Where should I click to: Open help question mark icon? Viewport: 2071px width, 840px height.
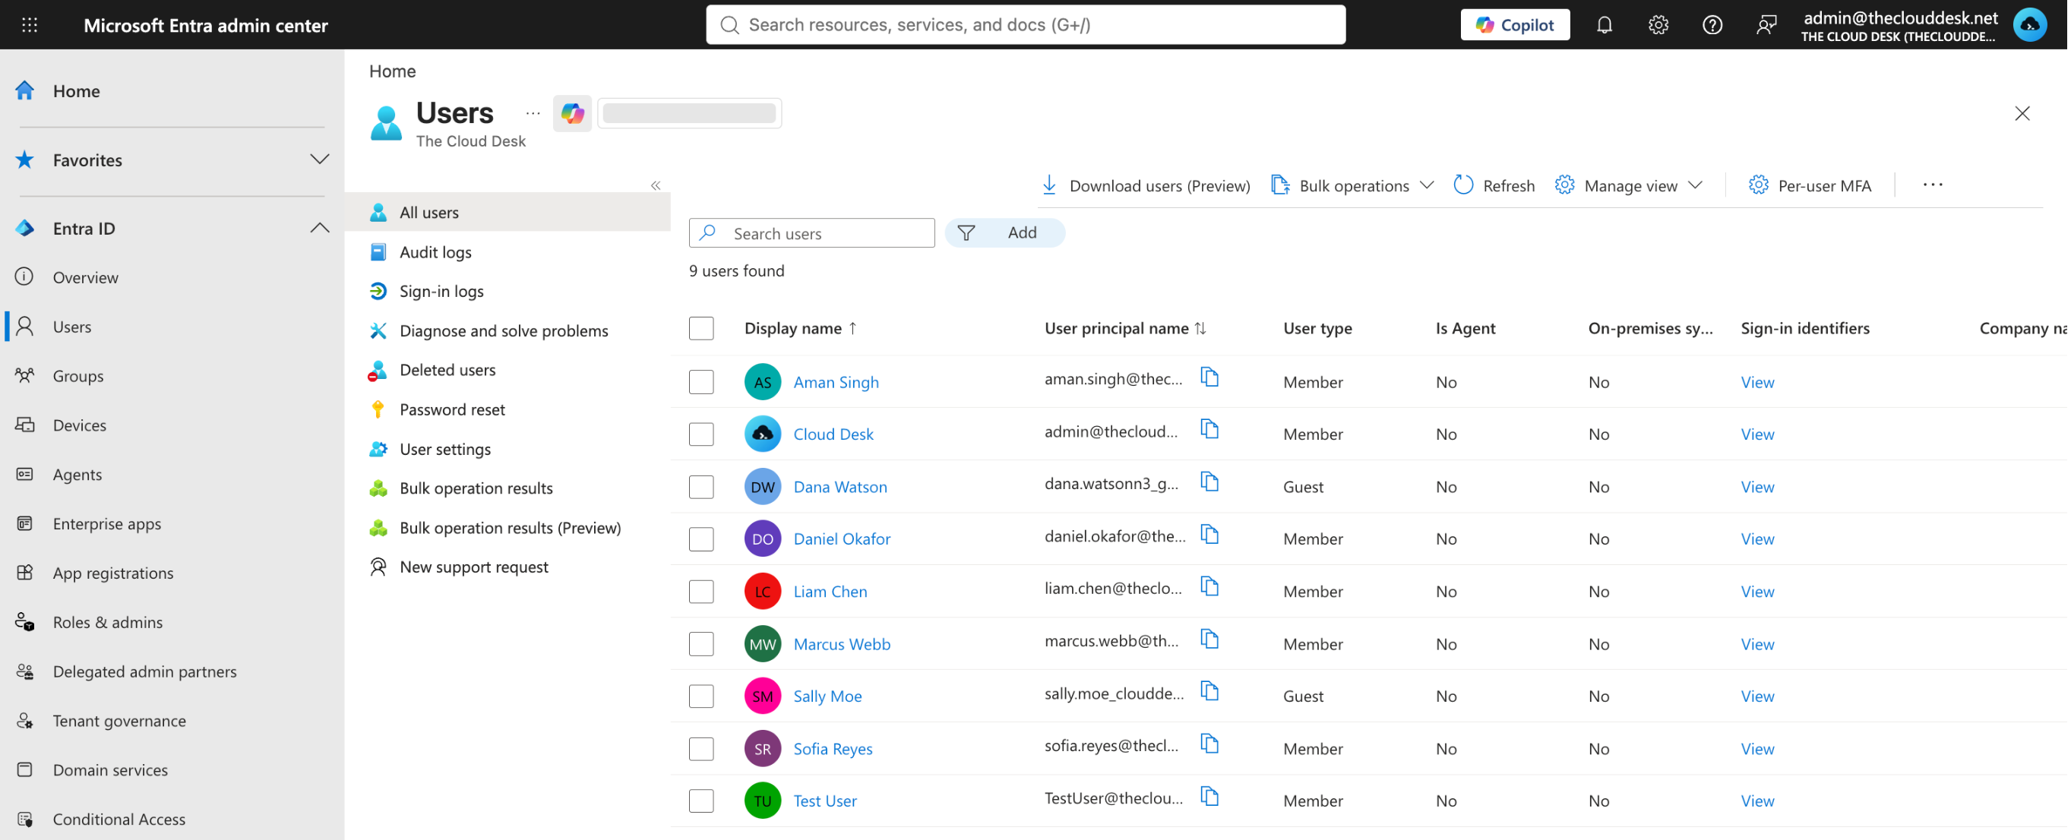pos(1712,25)
